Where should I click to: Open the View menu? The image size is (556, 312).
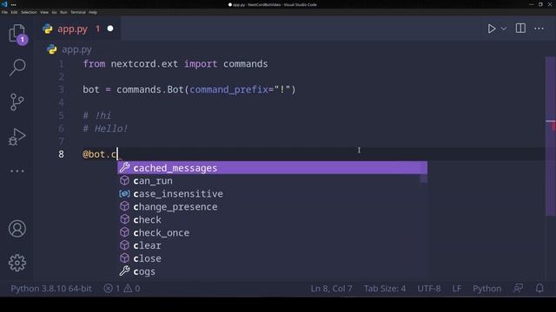point(44,12)
